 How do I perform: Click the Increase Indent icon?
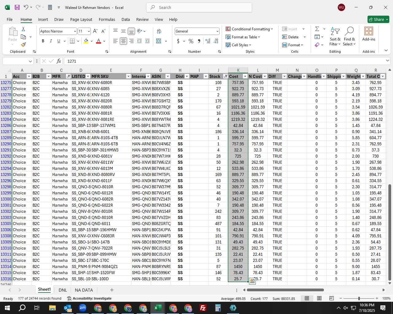[x=147, y=41]
